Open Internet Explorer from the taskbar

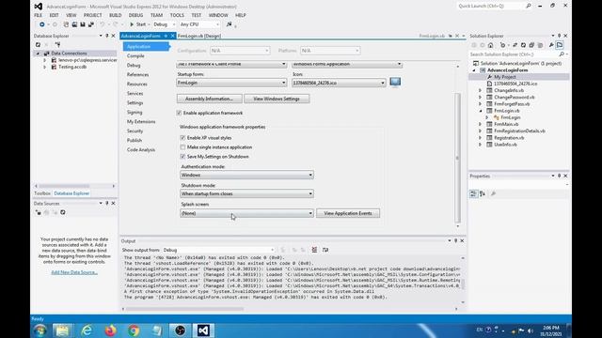click(x=87, y=330)
